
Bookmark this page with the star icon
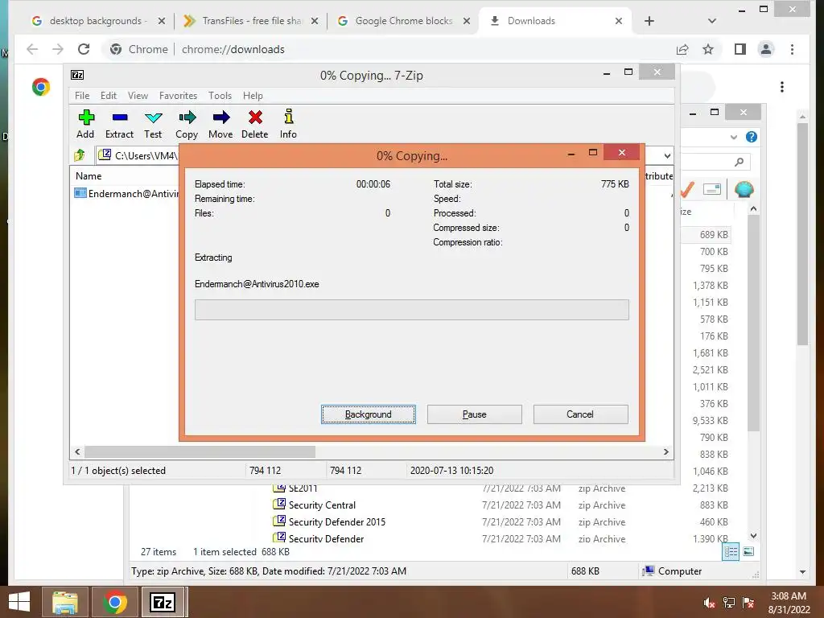(x=708, y=49)
